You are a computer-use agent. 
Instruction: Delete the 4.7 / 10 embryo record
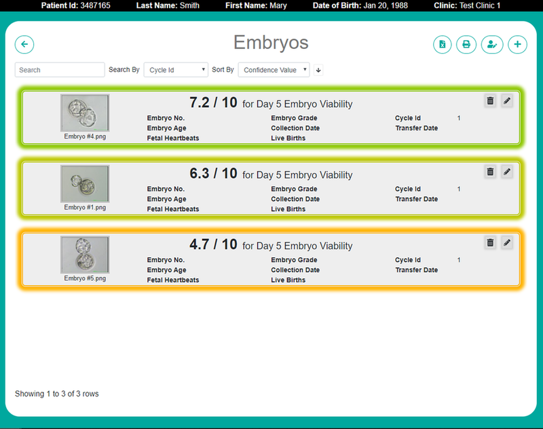pos(490,242)
